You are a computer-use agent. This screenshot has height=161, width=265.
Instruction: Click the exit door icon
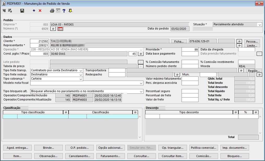pos(70,11)
